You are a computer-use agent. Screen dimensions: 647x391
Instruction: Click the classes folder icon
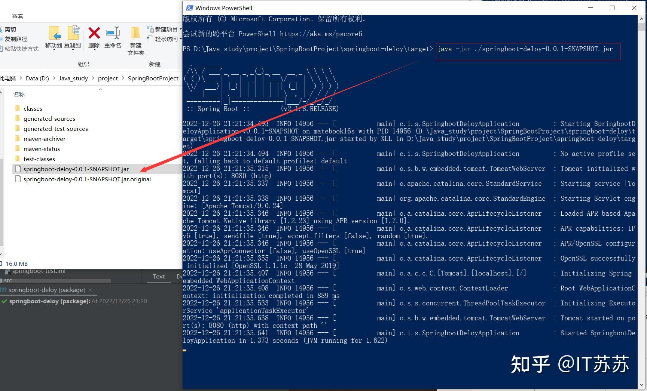(x=18, y=108)
